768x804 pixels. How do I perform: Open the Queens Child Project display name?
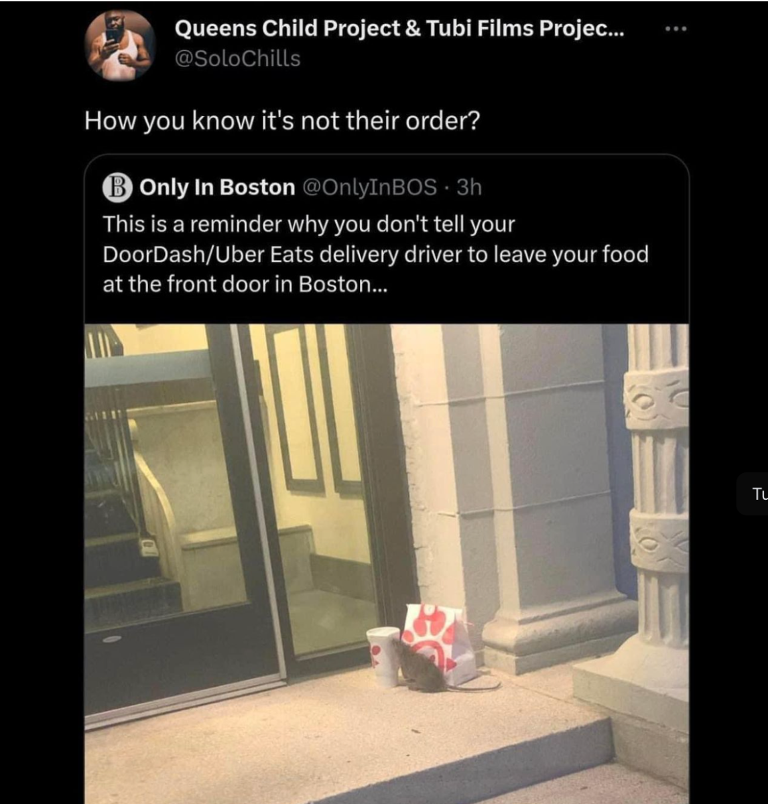click(x=399, y=29)
